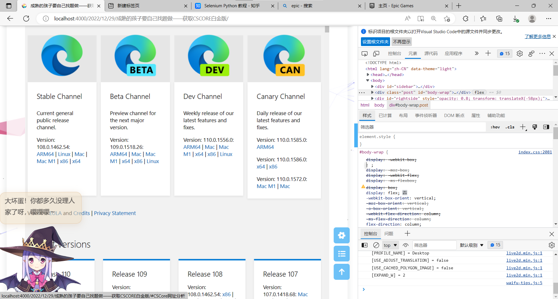This screenshot has height=299, width=558.
Task: Click the browser back arrow
Action: [10, 19]
